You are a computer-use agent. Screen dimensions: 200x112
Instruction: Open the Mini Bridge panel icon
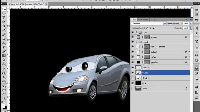point(197,10)
